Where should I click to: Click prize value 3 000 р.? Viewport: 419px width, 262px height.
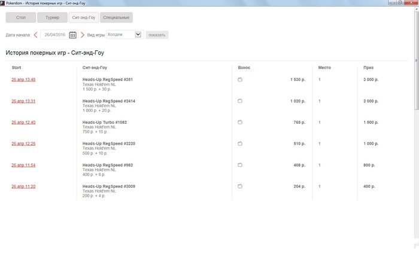(x=371, y=80)
